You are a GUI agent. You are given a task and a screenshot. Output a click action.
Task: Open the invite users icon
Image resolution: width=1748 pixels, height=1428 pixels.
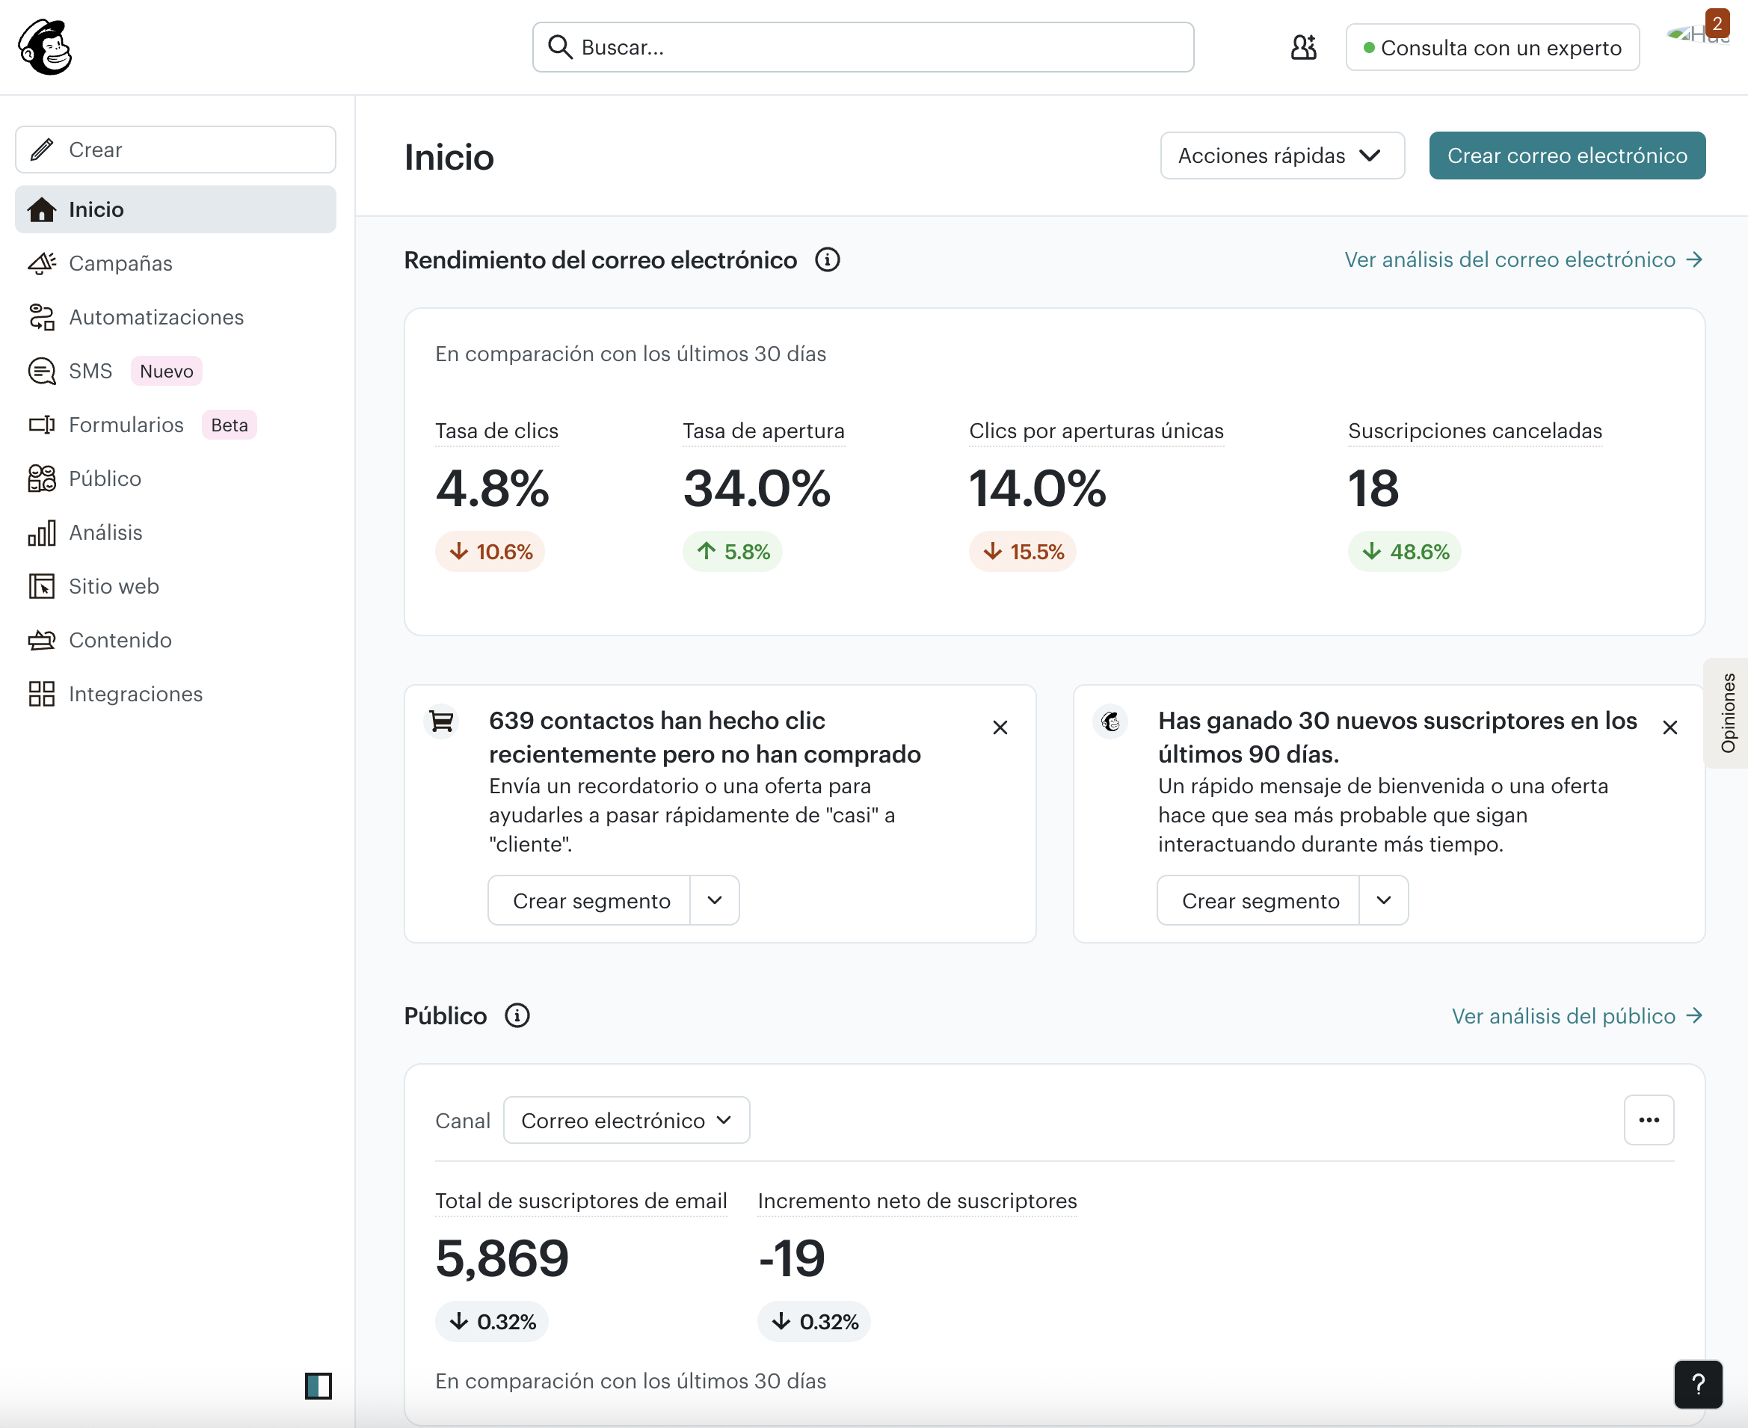(1303, 47)
